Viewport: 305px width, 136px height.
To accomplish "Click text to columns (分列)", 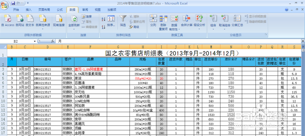I will 153,21.
